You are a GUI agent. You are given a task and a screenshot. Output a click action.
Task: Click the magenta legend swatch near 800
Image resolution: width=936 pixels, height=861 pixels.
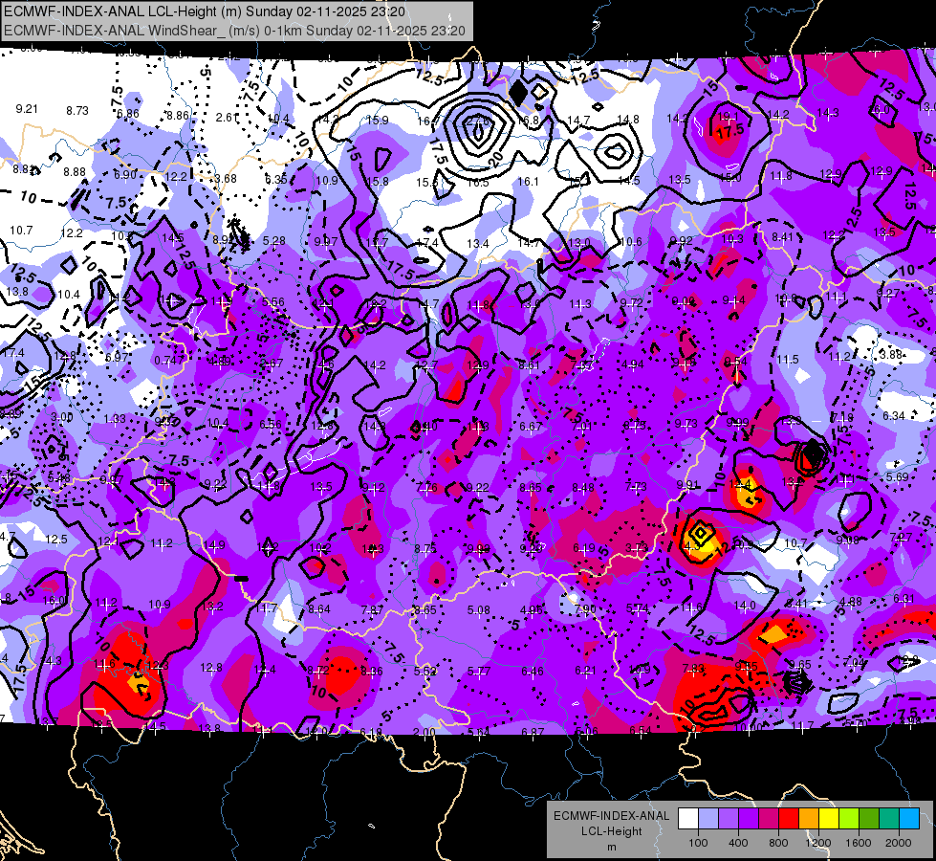[769, 819]
